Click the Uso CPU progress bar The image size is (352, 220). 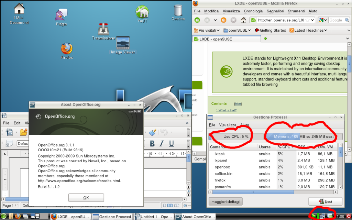tap(236, 136)
